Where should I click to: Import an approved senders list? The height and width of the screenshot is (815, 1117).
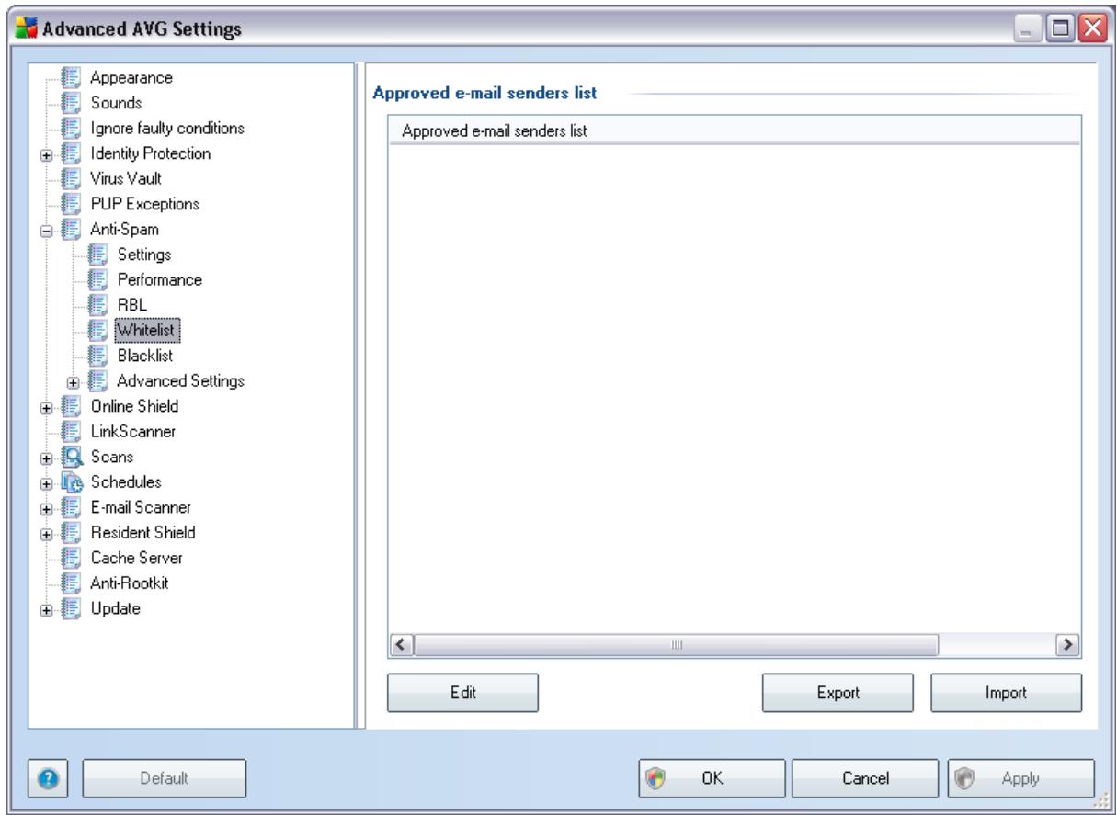pyautogui.click(x=1006, y=694)
